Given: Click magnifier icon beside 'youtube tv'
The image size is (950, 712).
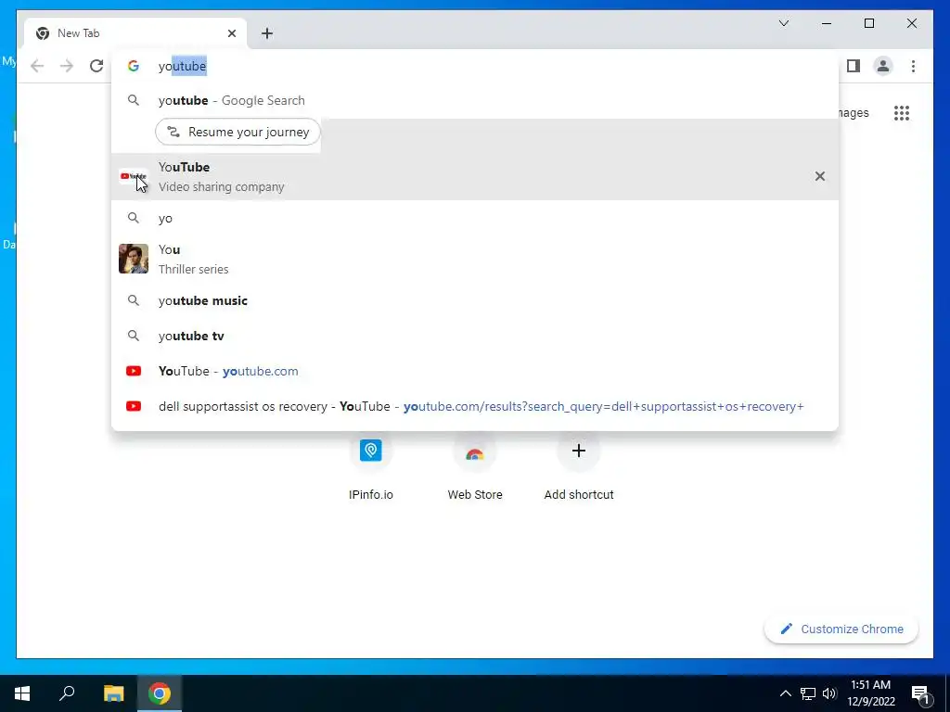Looking at the screenshot, I should [x=134, y=336].
